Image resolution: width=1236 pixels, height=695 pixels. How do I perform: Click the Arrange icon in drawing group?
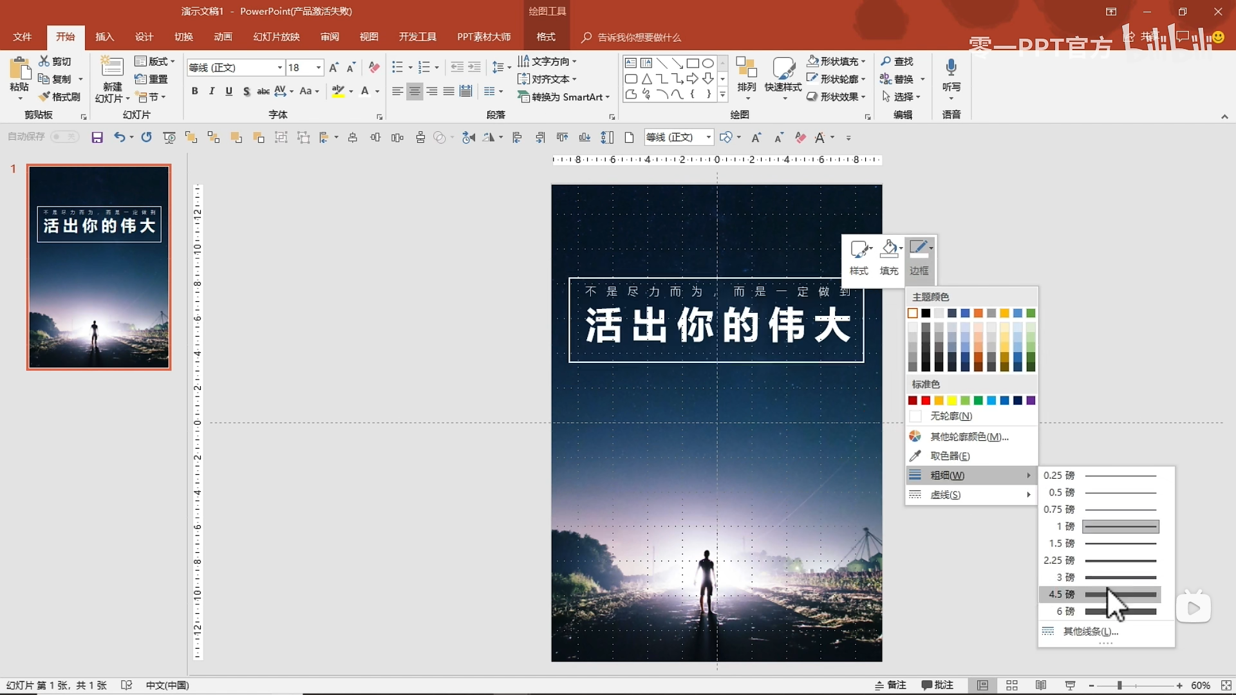click(746, 77)
